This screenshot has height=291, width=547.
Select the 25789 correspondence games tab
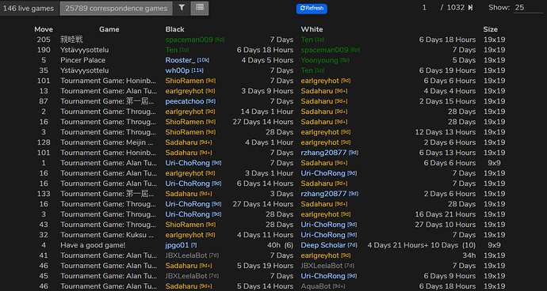pos(117,9)
